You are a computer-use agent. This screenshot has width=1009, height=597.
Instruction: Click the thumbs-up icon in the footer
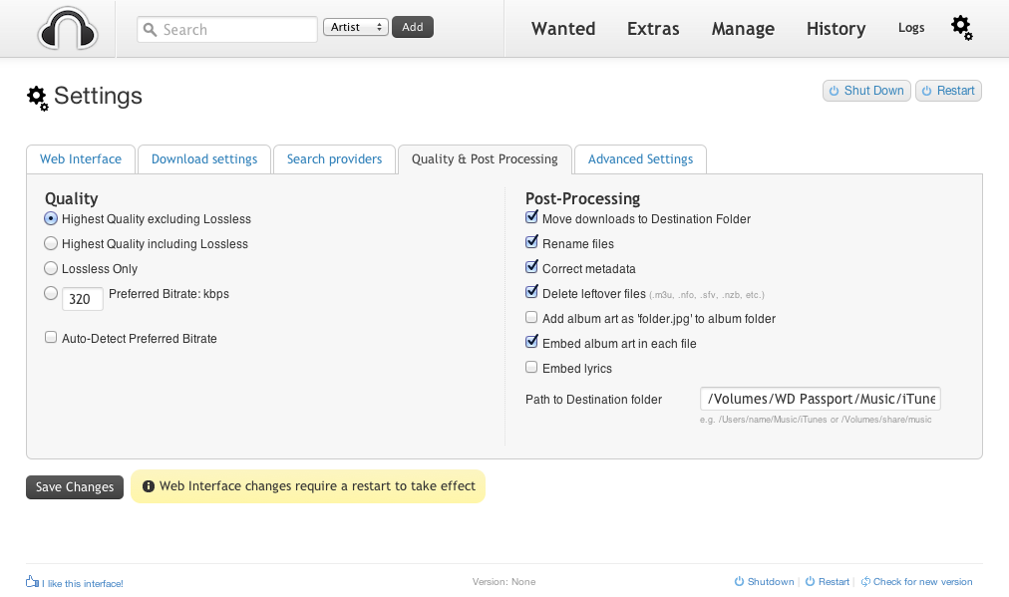tap(32, 582)
